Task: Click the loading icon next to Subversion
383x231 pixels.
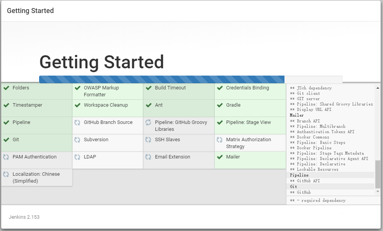Action: pyautogui.click(x=77, y=140)
